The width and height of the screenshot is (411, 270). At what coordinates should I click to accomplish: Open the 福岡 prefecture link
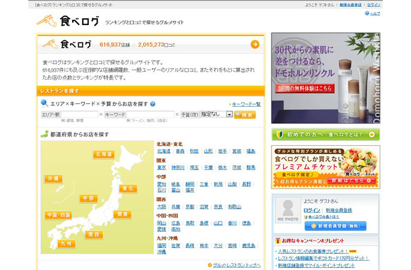[x=162, y=246]
